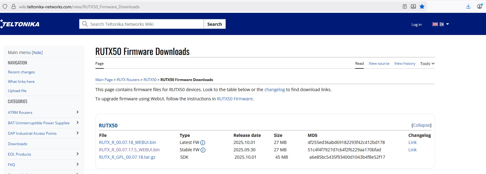Screen dimensions: 486x174
Task: Open RUTX_R_GPL_00.07.18.tar.gz SDK link
Action: pos(127,157)
